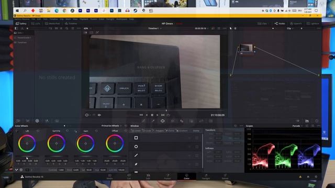Add a Curve pen power window
The width and height of the screenshot is (335, 188).
136,164
